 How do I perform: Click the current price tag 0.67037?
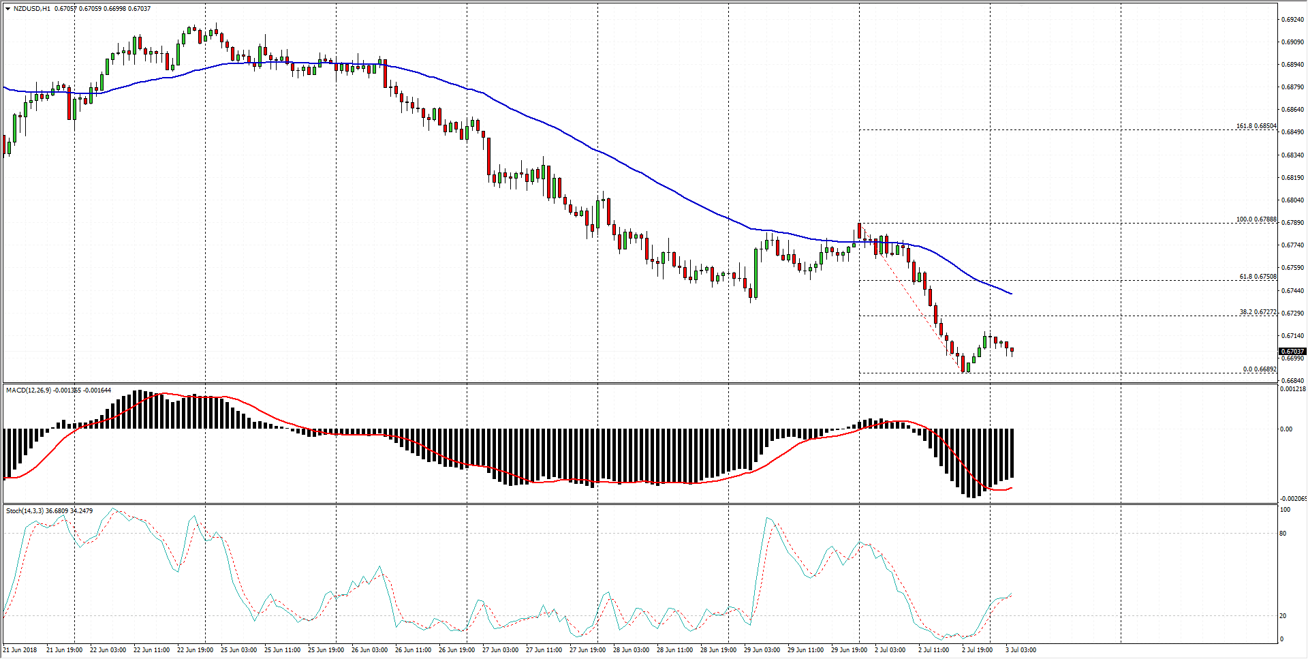tap(1292, 352)
